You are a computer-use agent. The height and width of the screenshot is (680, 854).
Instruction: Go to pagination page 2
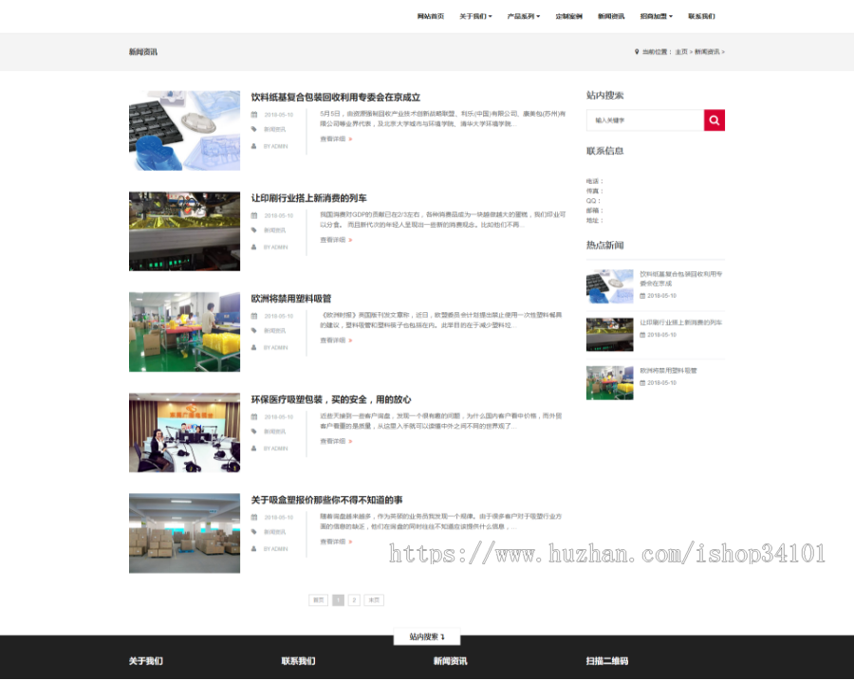pyautogui.click(x=352, y=600)
